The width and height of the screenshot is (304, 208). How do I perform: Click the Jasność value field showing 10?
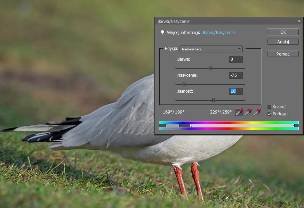[236, 91]
